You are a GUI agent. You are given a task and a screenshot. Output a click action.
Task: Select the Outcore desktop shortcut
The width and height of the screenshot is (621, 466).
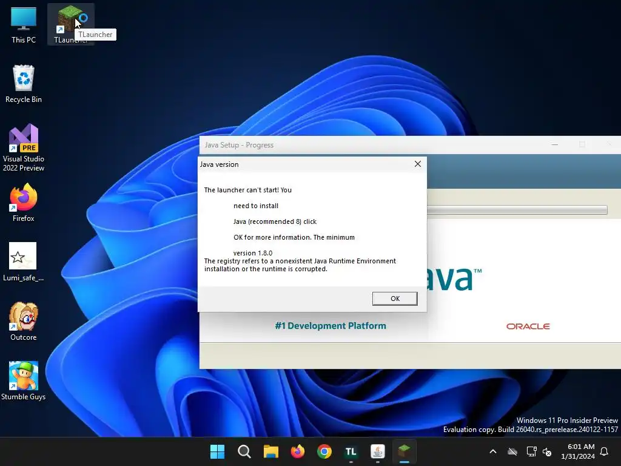point(24,322)
